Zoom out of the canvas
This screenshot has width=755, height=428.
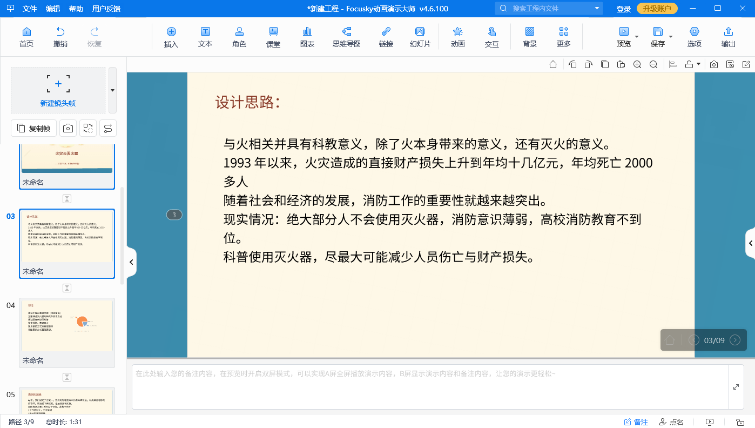pos(653,64)
